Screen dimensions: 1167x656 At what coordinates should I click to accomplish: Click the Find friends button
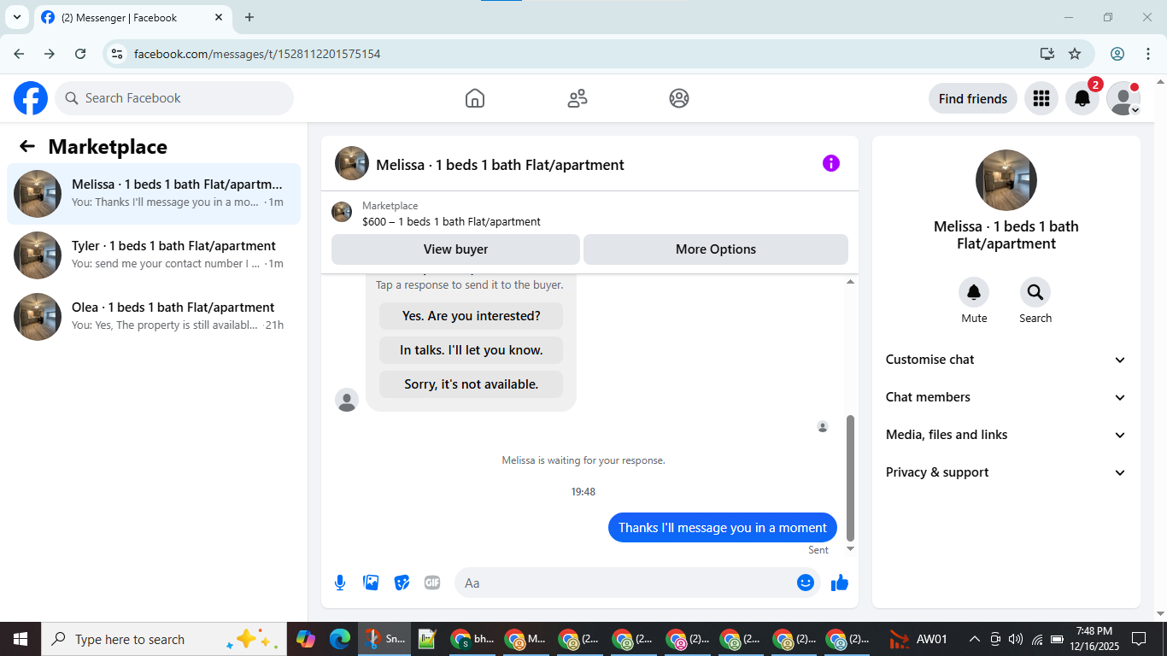tap(973, 98)
